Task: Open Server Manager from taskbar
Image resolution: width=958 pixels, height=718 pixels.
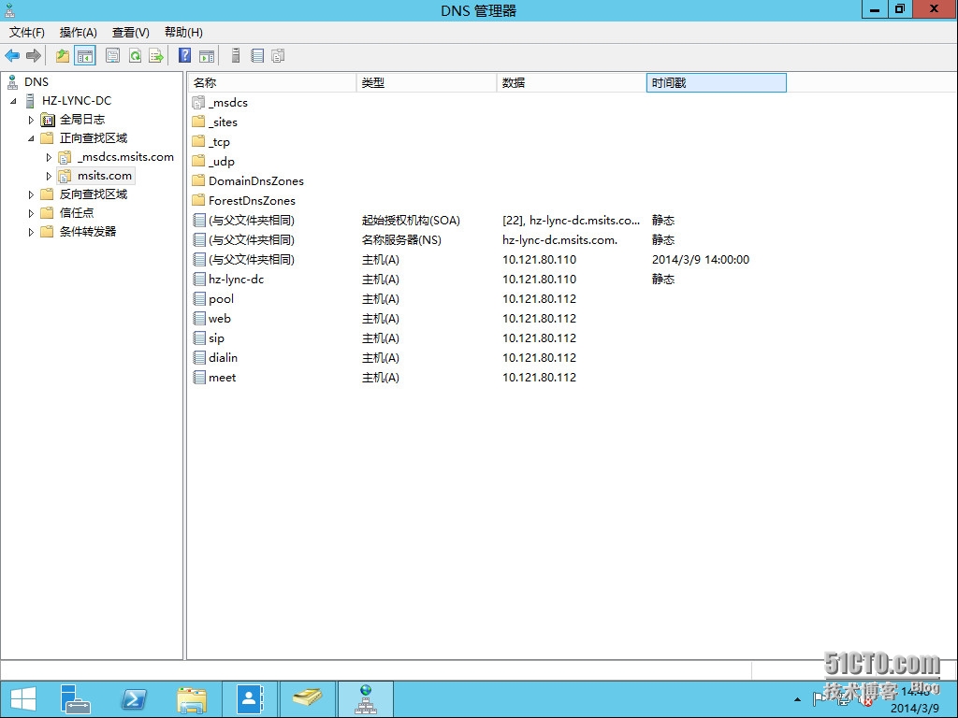Action: click(75, 699)
